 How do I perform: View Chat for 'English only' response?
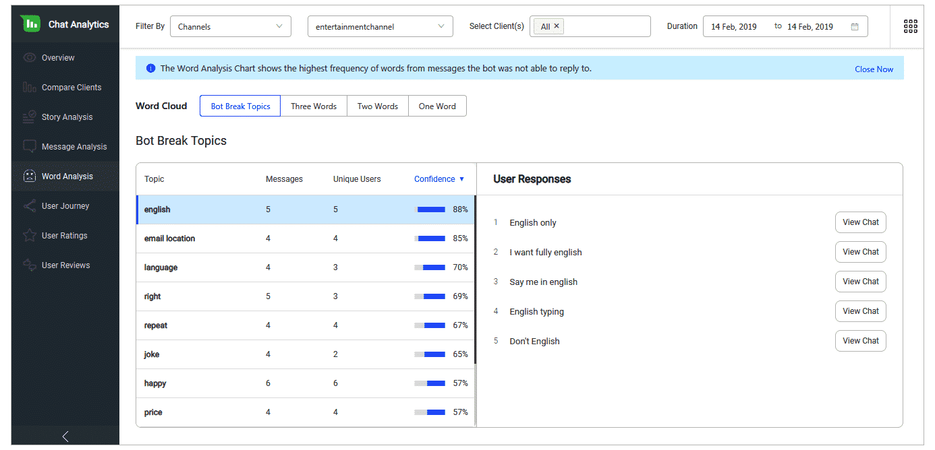(860, 222)
